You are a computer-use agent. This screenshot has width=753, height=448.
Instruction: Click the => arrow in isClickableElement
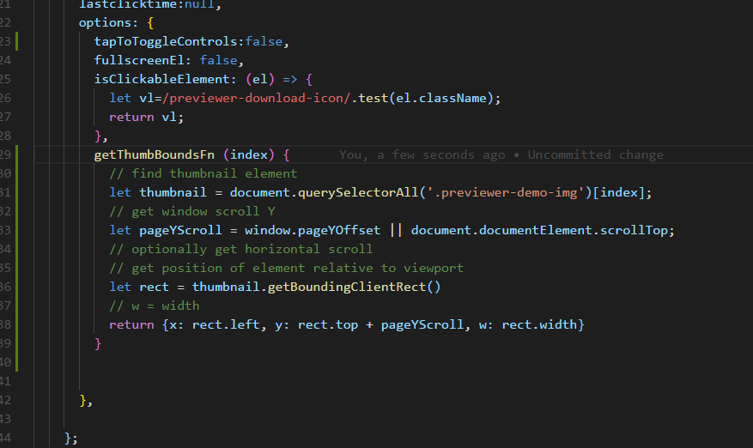click(289, 79)
